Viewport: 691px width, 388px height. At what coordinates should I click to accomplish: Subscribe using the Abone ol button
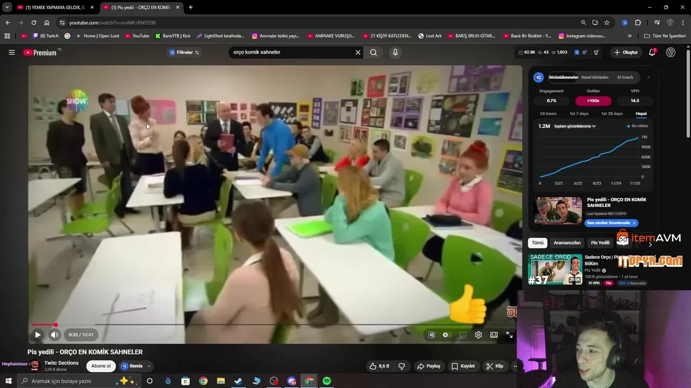pos(101,366)
